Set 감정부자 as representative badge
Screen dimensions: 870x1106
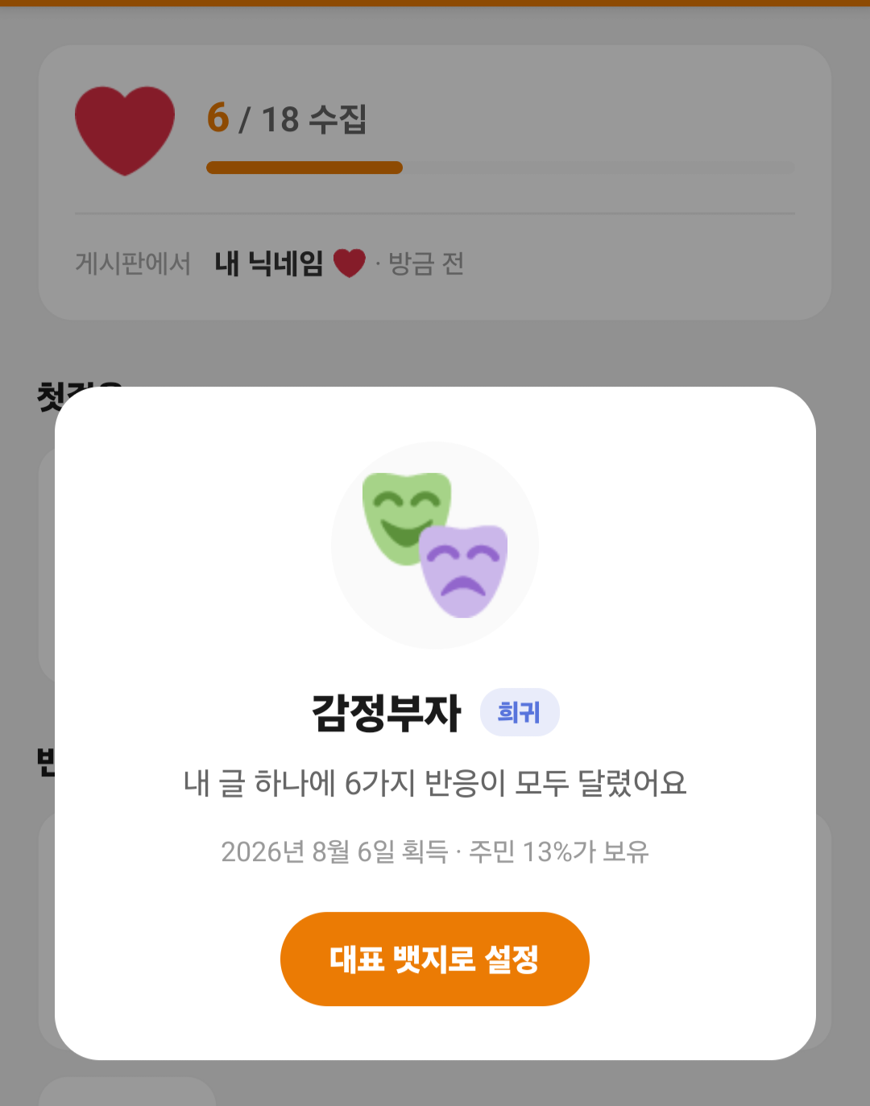tap(435, 959)
